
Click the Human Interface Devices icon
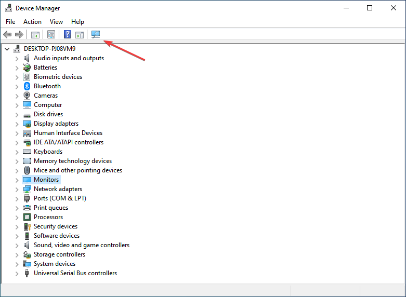(x=27, y=133)
